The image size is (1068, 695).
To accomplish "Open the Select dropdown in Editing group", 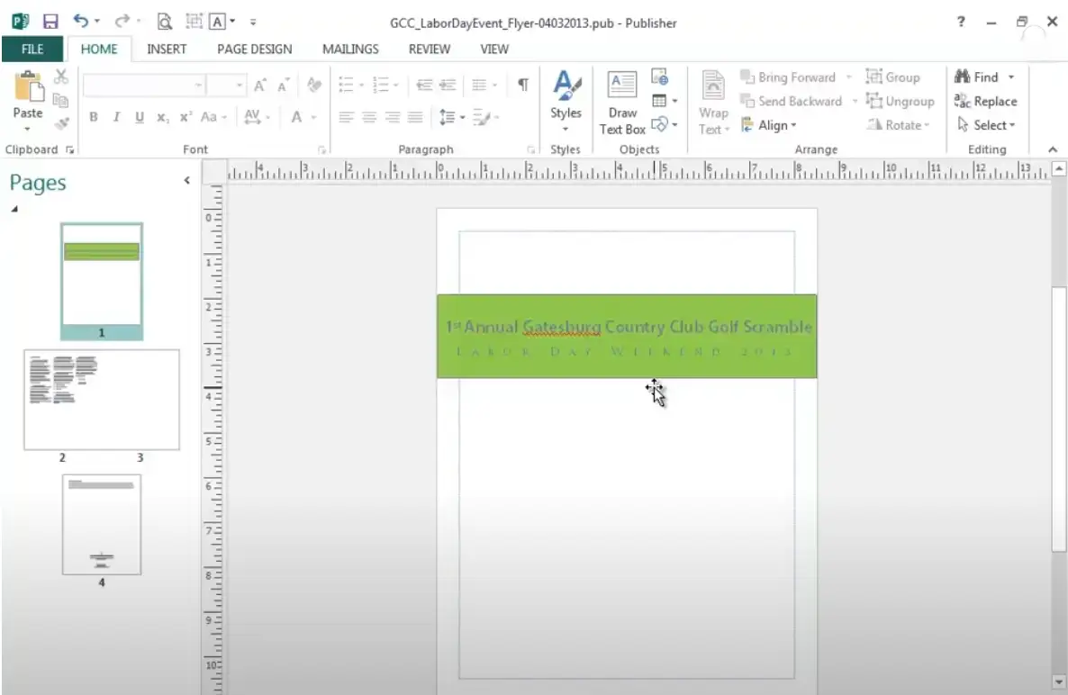I will 987,126.
